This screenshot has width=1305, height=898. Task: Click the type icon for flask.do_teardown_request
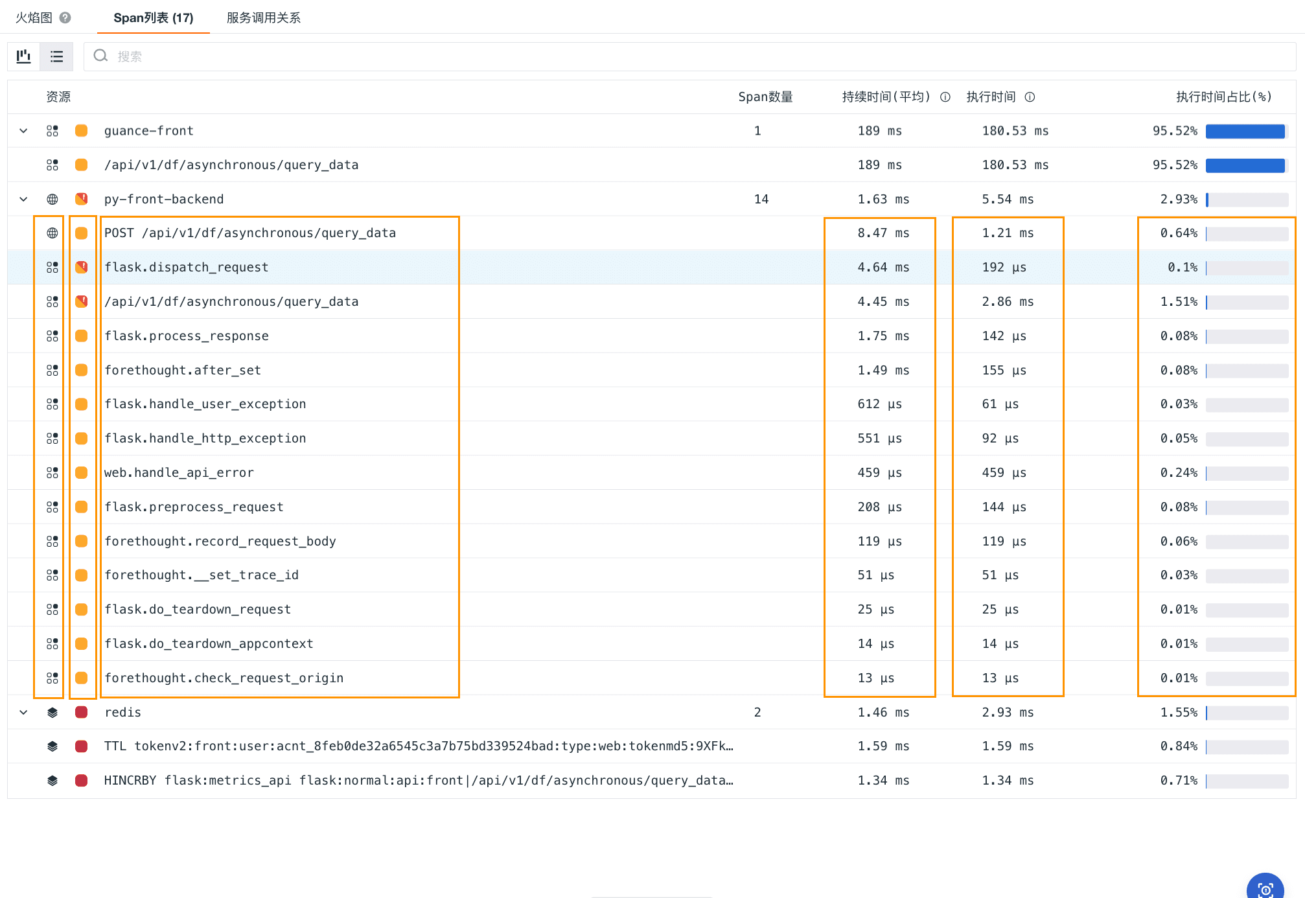52,610
